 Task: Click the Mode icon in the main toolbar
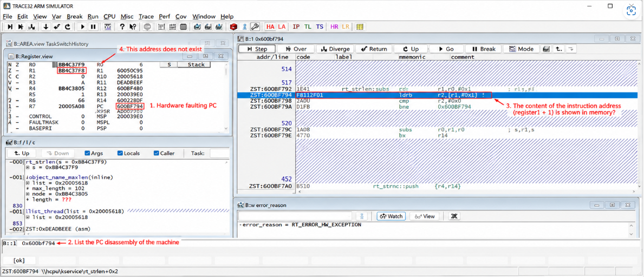click(108, 27)
